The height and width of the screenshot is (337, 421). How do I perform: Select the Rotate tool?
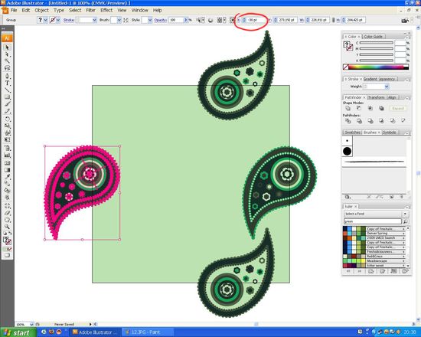pyautogui.click(x=7, y=119)
